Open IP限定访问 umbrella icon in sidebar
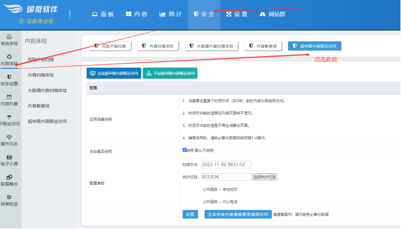401x229 pixels. pos(9,117)
